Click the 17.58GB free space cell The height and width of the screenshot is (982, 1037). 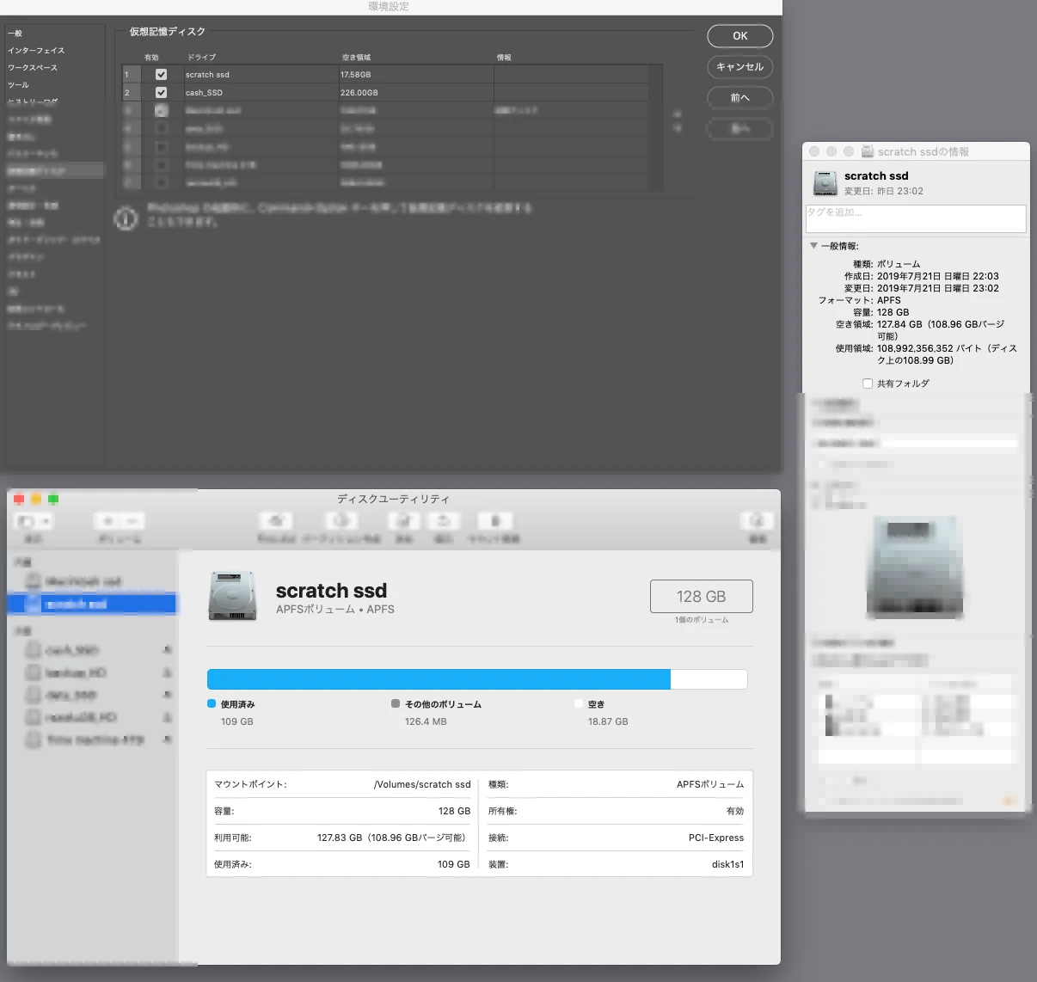click(x=356, y=75)
